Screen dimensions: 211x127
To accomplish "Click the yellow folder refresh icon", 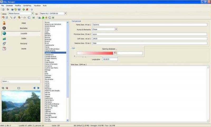I will 16,9.
